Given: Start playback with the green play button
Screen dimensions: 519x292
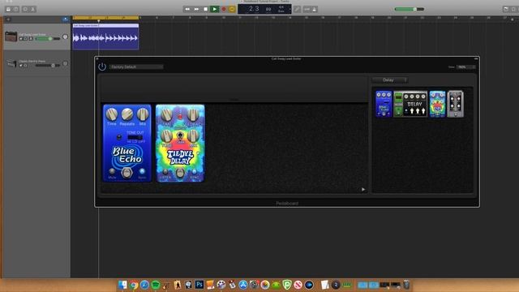Looking at the screenshot, I should (x=214, y=9).
